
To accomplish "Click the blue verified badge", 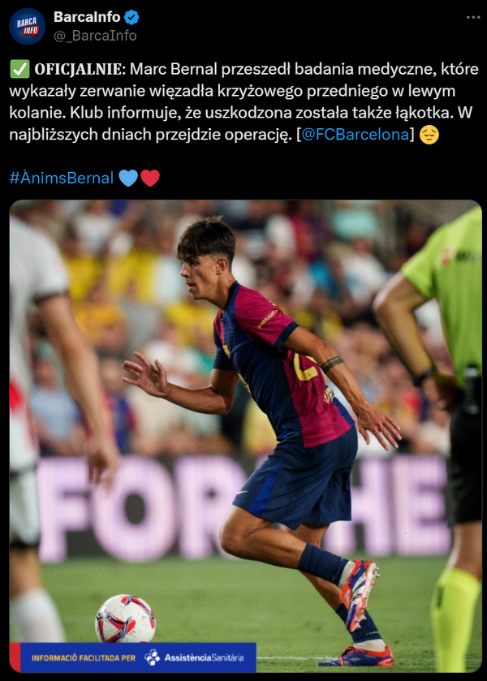I will pyautogui.click(x=131, y=17).
